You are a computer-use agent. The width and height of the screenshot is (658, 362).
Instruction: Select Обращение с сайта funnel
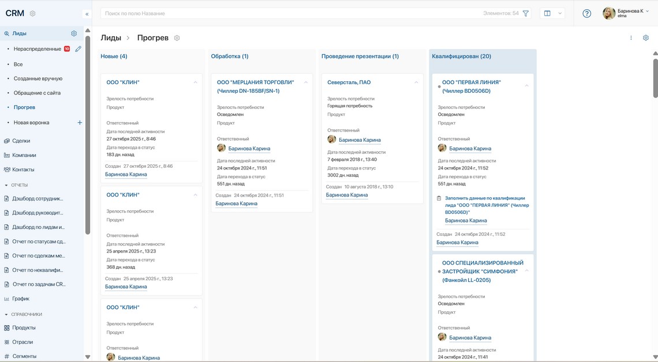37,93
